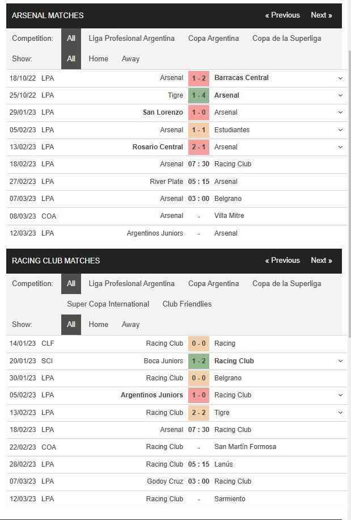Click Next in the Arsenal Matches header
Viewport: 351px width, 520px height.
pyautogui.click(x=322, y=15)
